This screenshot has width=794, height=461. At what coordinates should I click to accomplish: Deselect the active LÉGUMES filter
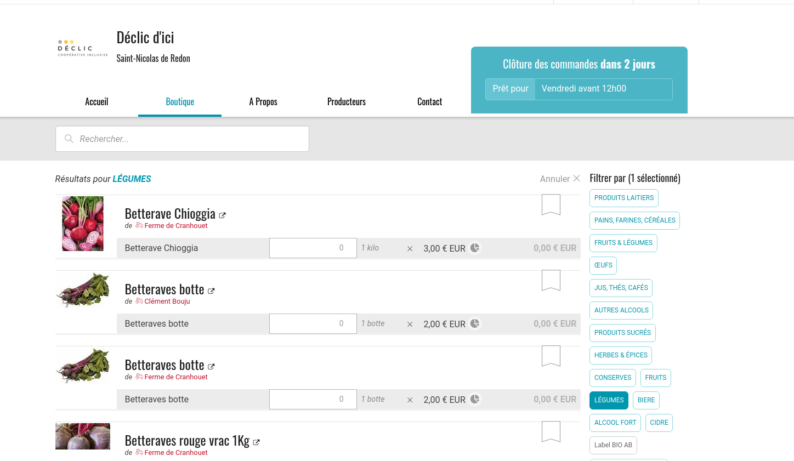(609, 400)
